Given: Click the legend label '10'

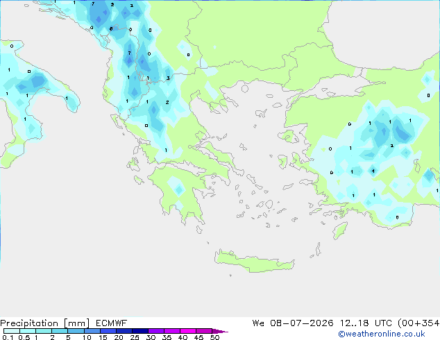Looking at the screenshot, I should (x=87, y=337).
